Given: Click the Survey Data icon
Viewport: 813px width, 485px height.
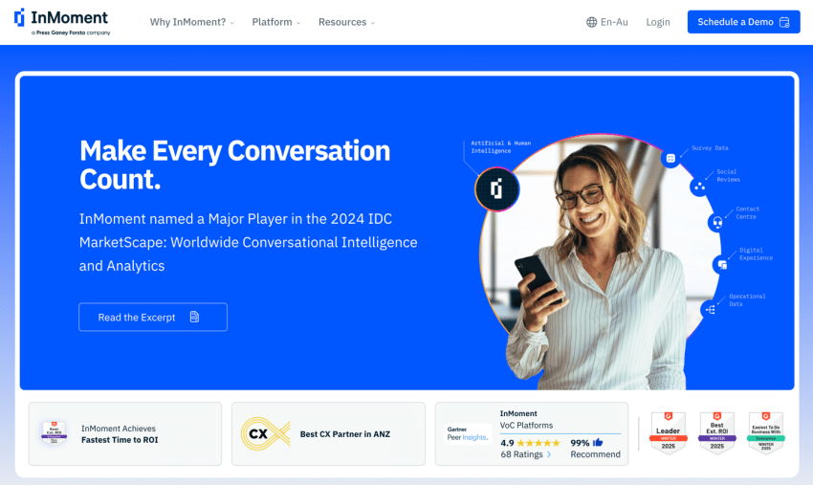Looking at the screenshot, I should pyautogui.click(x=670, y=158).
